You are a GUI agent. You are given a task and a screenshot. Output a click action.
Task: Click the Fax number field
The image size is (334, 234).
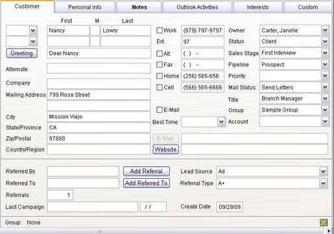(202, 64)
